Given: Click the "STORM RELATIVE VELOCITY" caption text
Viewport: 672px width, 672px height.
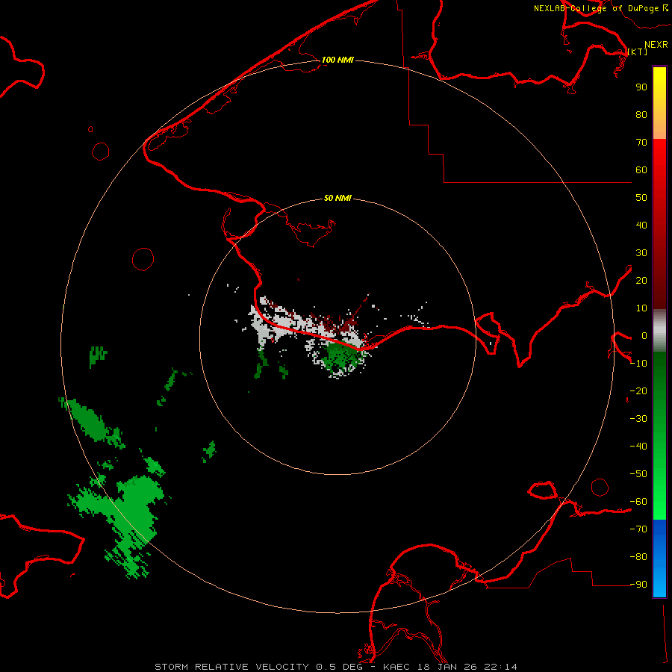Looking at the screenshot, I should (x=231, y=667).
